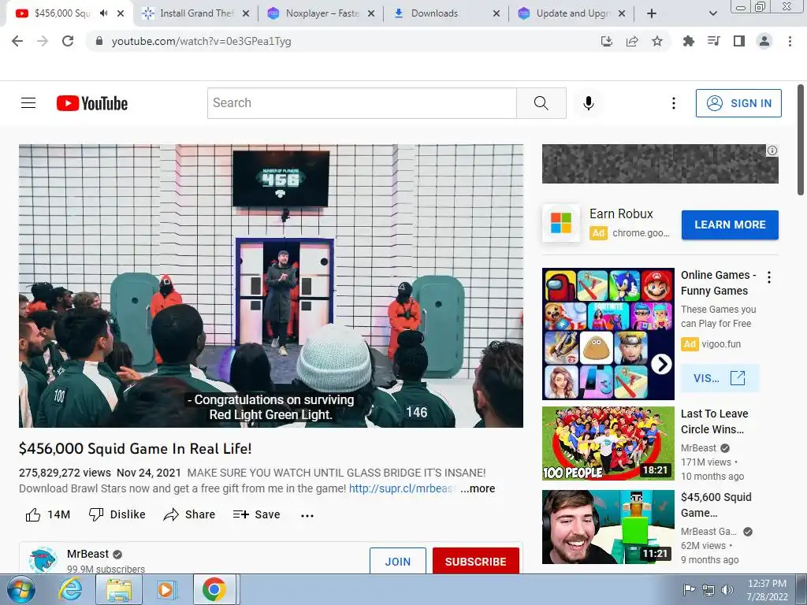Open Last To Leave Circle video thumbnail

(608, 443)
